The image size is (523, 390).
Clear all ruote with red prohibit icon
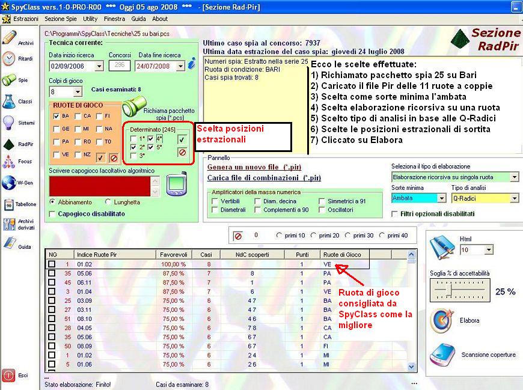(114, 157)
